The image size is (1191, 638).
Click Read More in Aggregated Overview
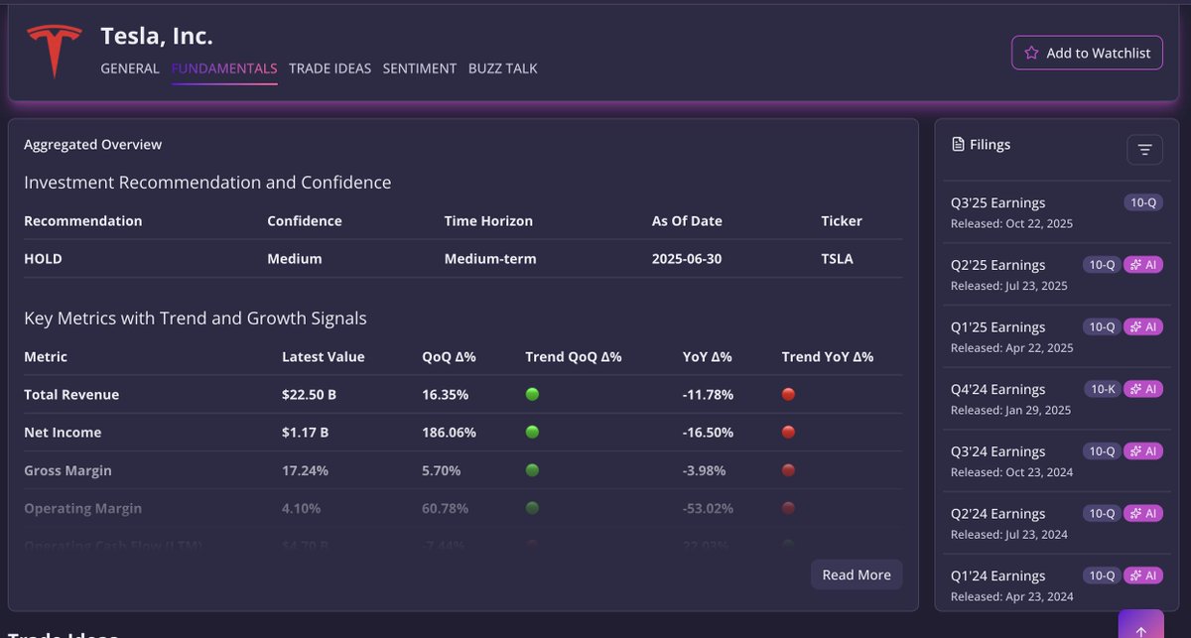(857, 574)
